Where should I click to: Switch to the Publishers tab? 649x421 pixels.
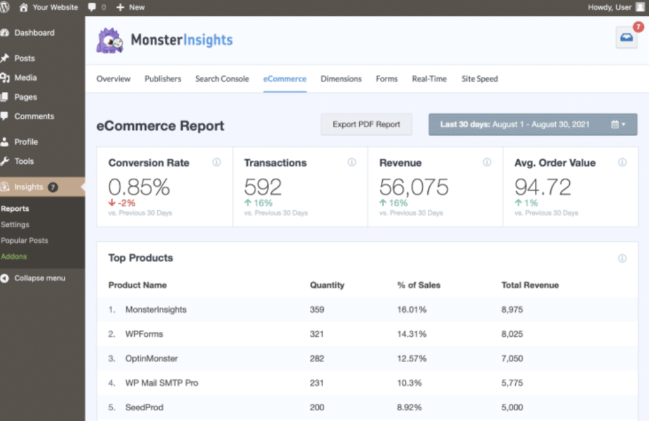[163, 79]
